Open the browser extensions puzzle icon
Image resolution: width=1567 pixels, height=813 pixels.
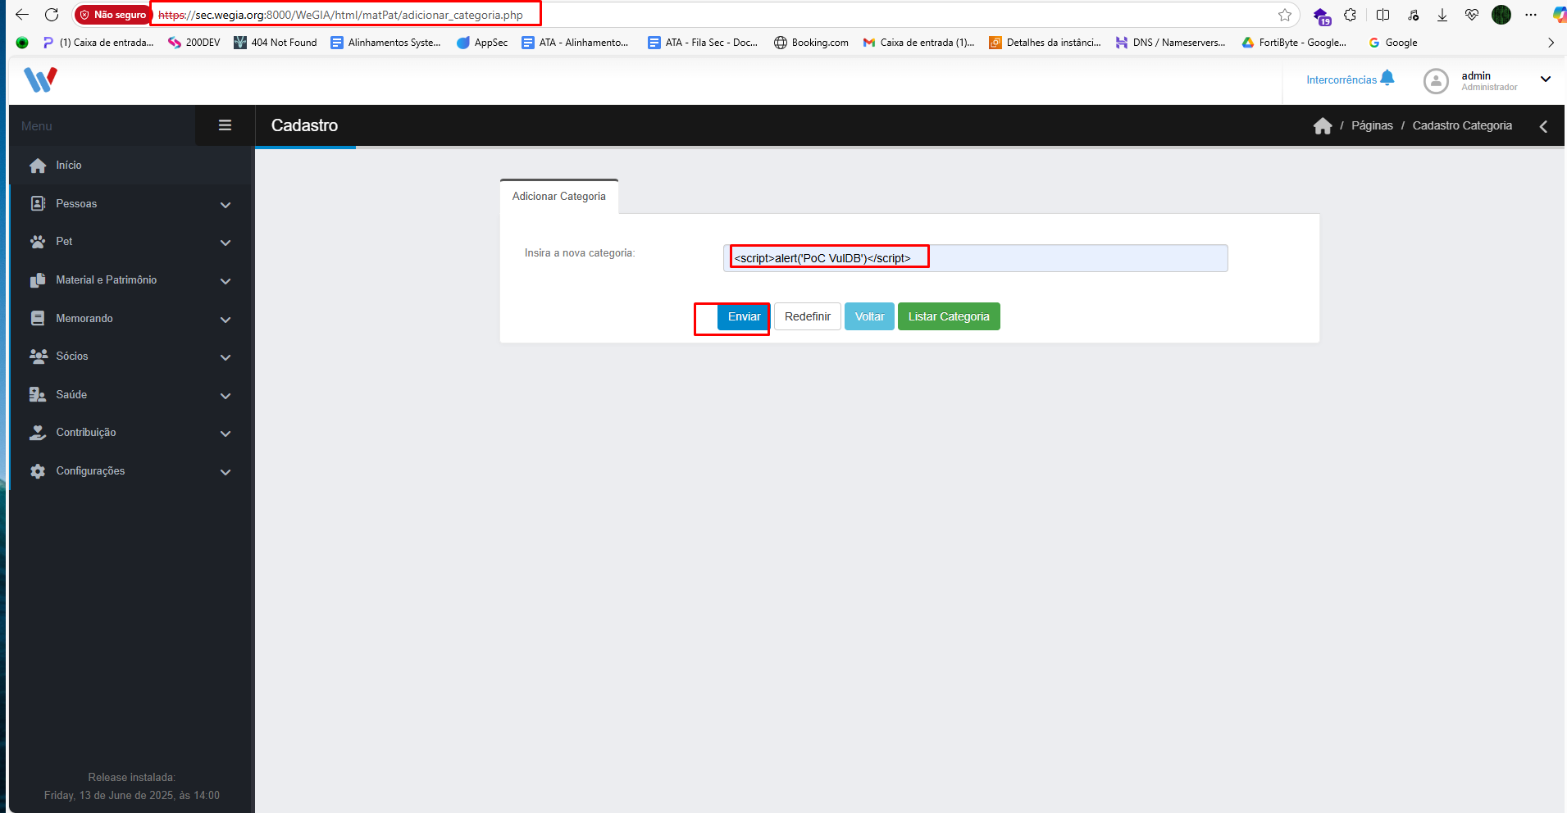pos(1350,15)
